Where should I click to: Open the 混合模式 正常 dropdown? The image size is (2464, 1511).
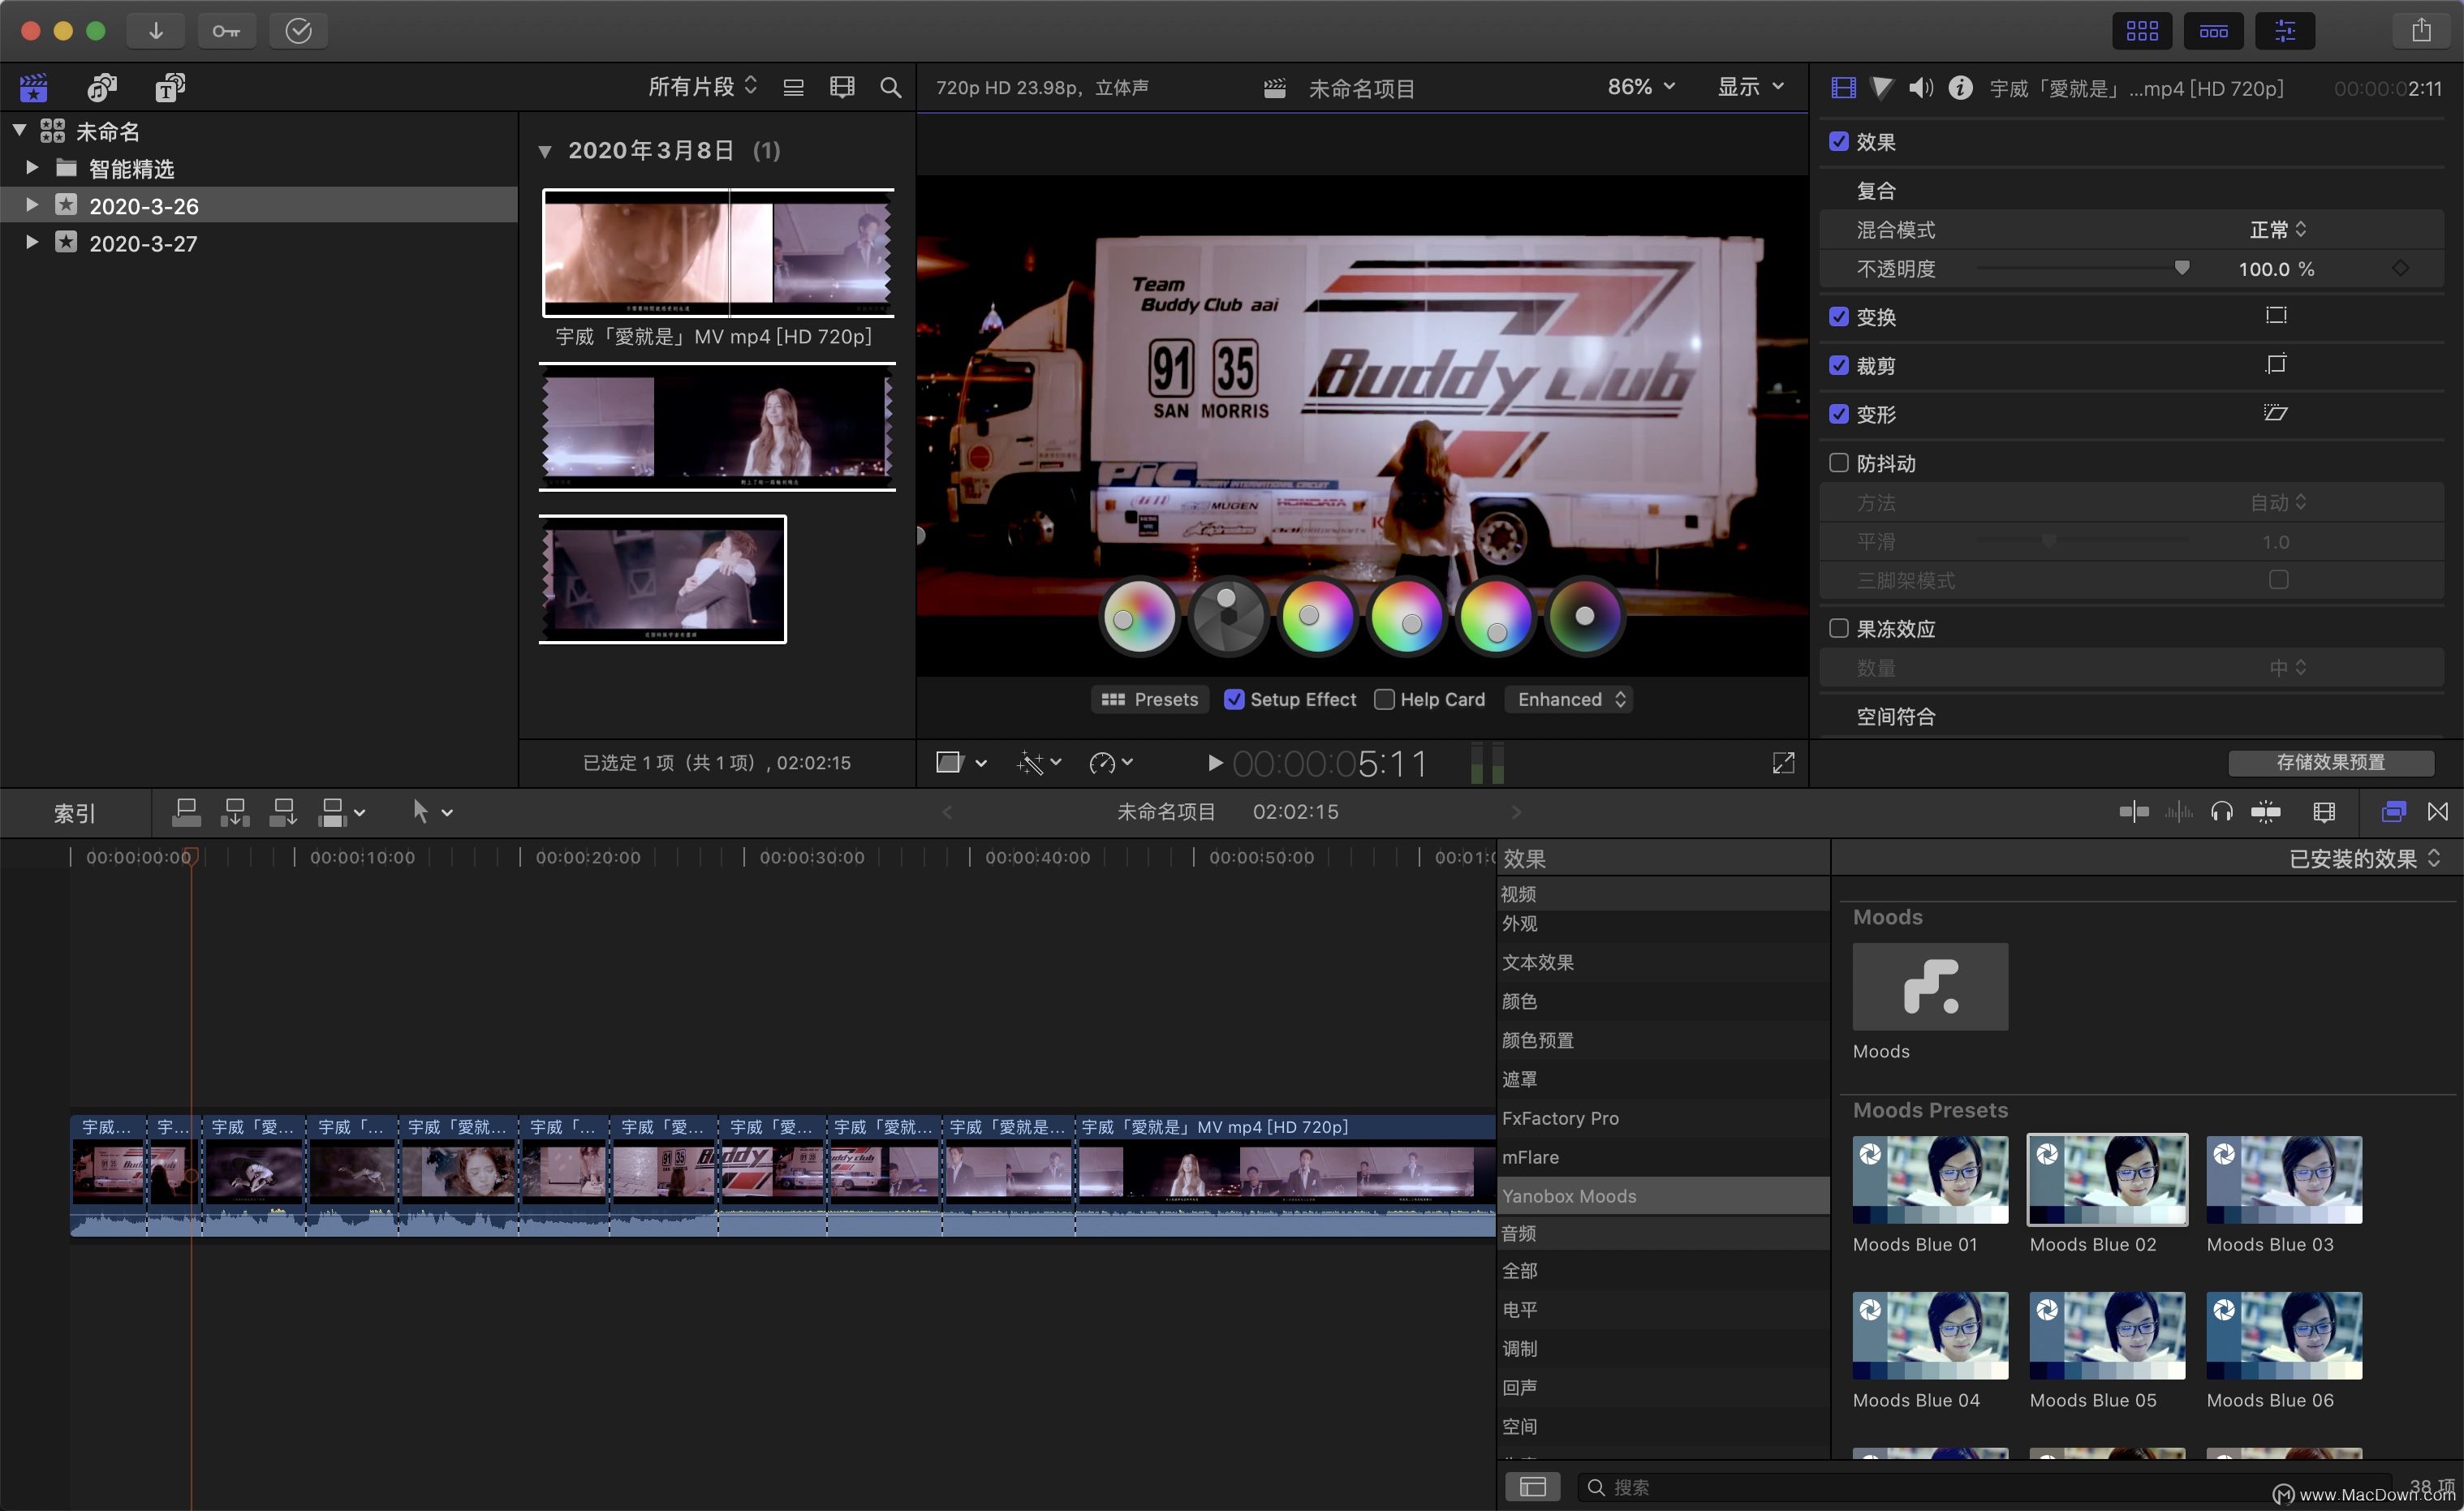coord(2277,230)
